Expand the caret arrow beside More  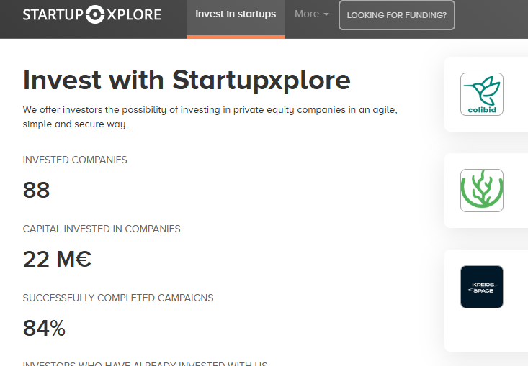[326, 14]
